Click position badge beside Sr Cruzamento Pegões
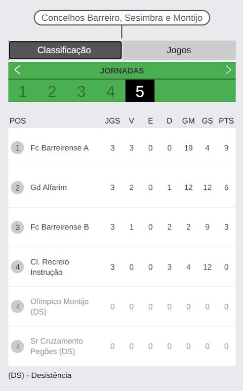 (x=17, y=346)
